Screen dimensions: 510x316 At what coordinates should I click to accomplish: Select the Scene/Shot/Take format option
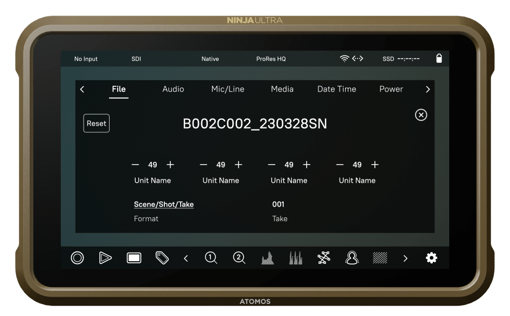(164, 204)
